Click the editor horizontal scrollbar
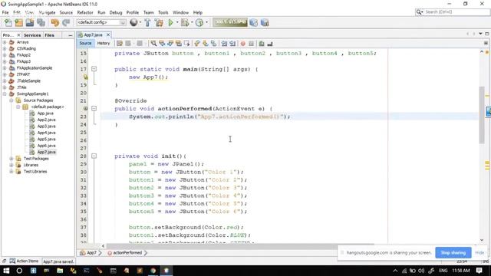This screenshot has width=491, height=276. pyautogui.click(x=240, y=246)
